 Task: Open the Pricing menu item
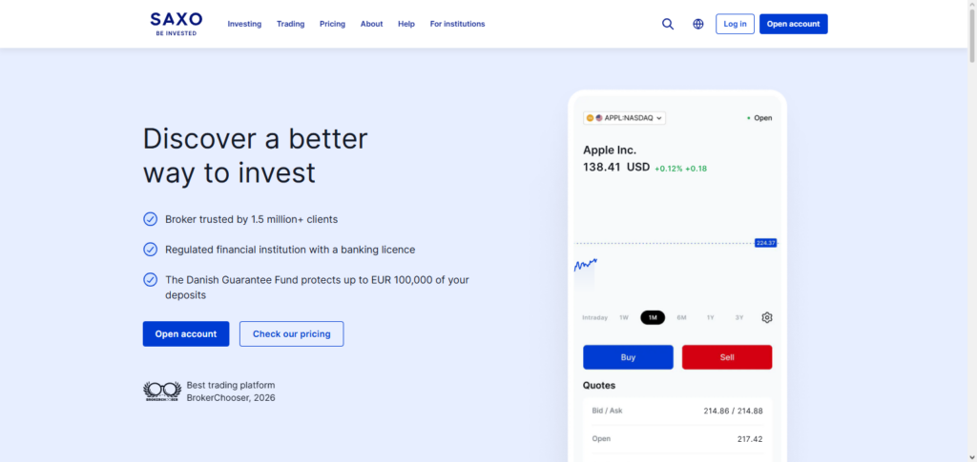pyautogui.click(x=332, y=24)
